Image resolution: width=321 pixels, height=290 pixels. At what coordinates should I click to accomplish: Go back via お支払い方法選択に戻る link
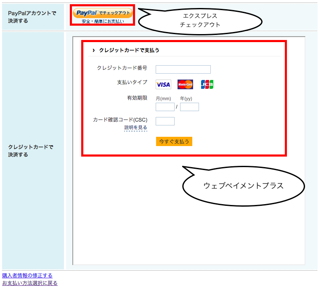click(x=30, y=283)
